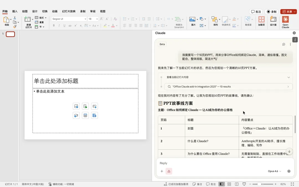Open the Designer (设计器) icon

pyautogui.click(x=273, y=19)
